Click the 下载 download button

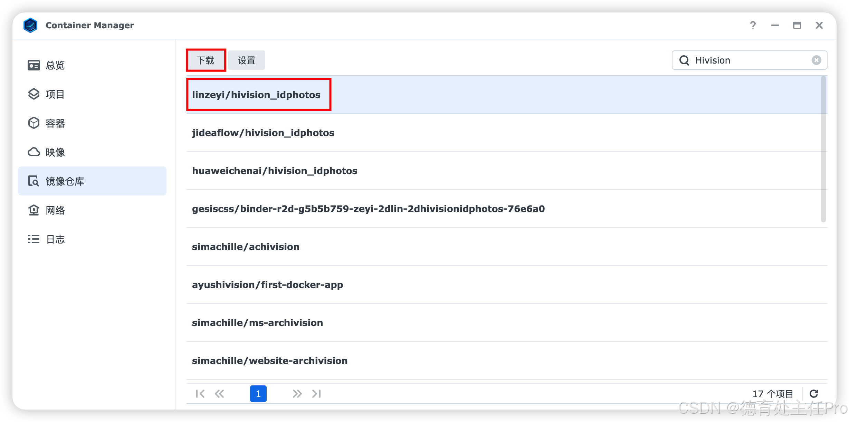coord(206,60)
